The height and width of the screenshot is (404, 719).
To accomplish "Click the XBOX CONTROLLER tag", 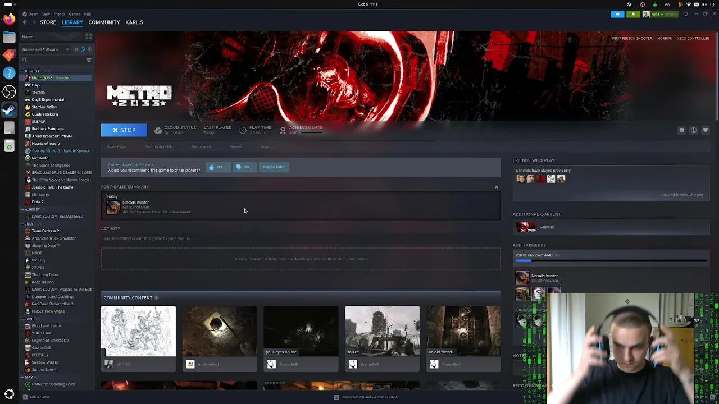I will pyautogui.click(x=693, y=39).
